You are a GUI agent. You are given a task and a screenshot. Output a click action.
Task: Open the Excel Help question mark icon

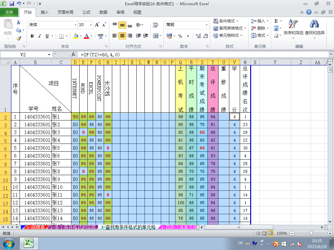309,12
